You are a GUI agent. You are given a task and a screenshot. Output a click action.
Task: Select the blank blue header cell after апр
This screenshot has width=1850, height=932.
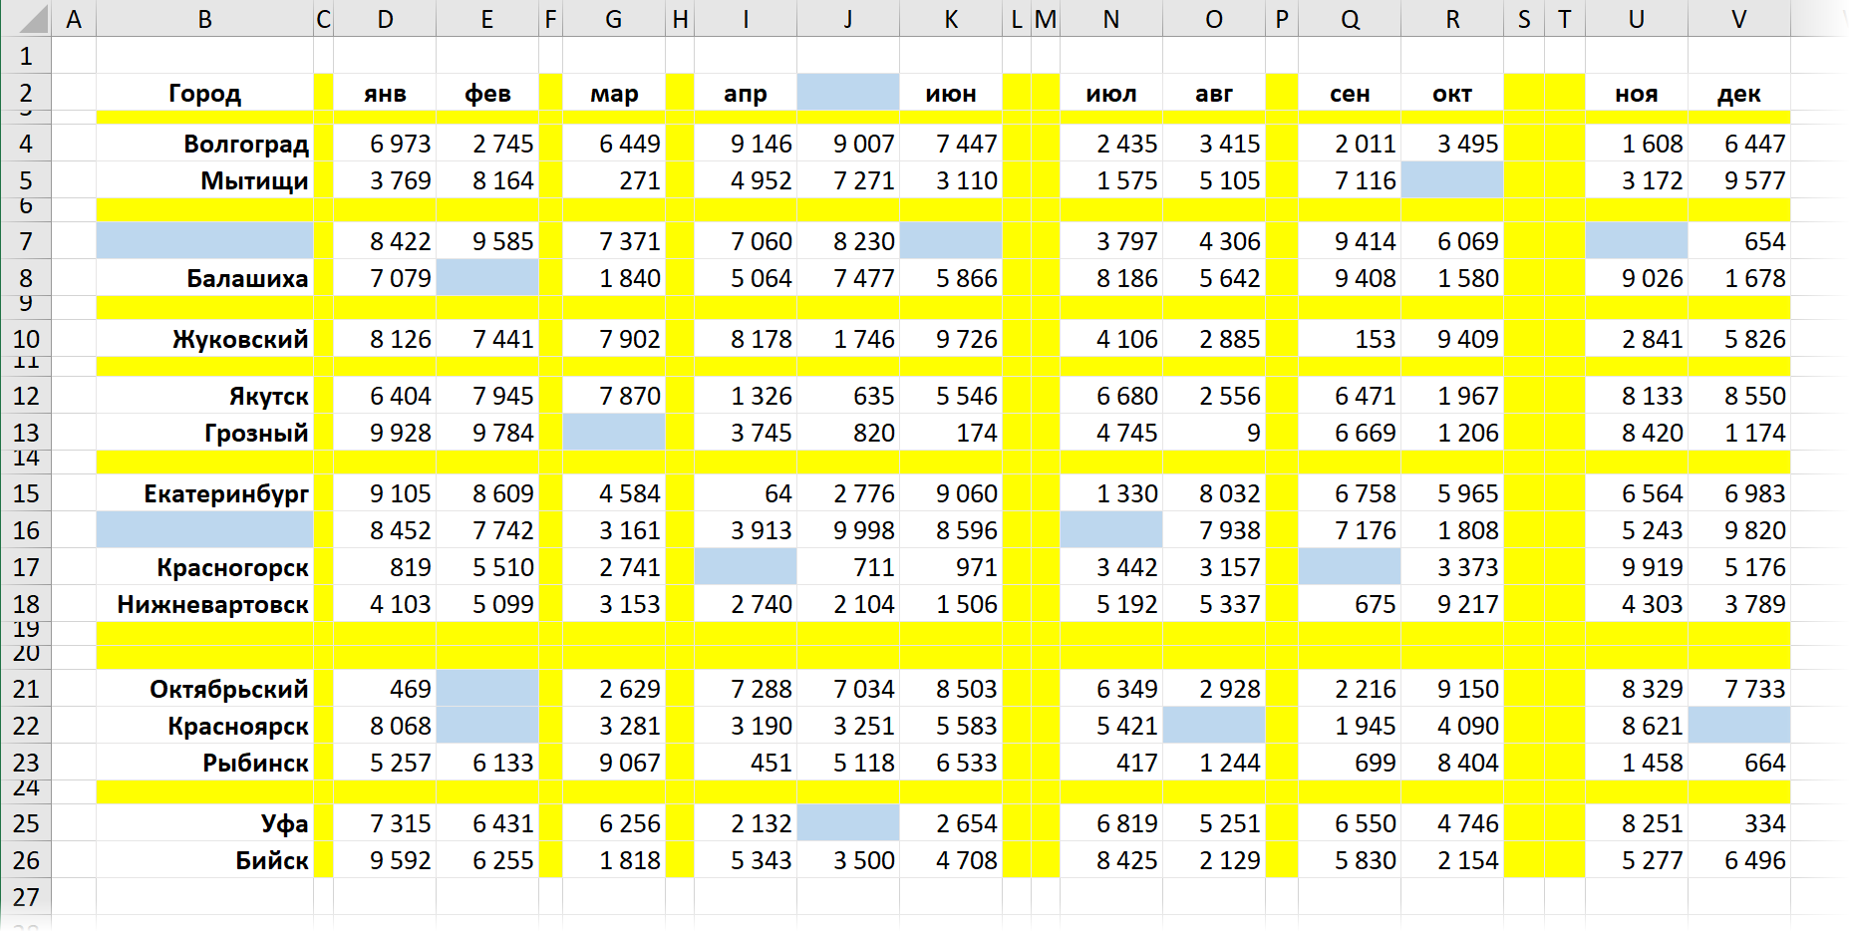[847, 93]
